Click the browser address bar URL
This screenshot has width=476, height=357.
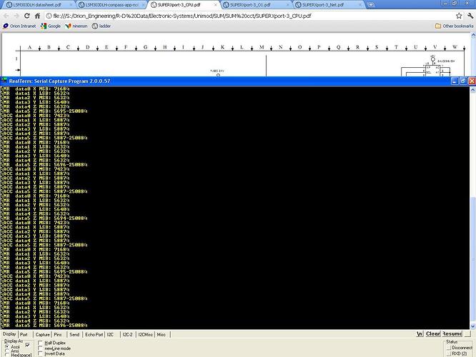pos(214,15)
